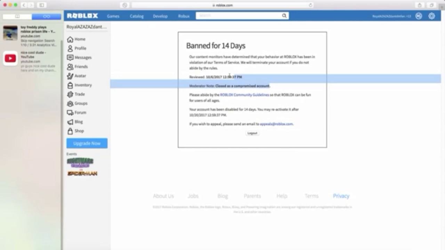Image resolution: width=445 pixels, height=250 pixels.
Task: Reload the page in Safari
Action: [x=310, y=5]
